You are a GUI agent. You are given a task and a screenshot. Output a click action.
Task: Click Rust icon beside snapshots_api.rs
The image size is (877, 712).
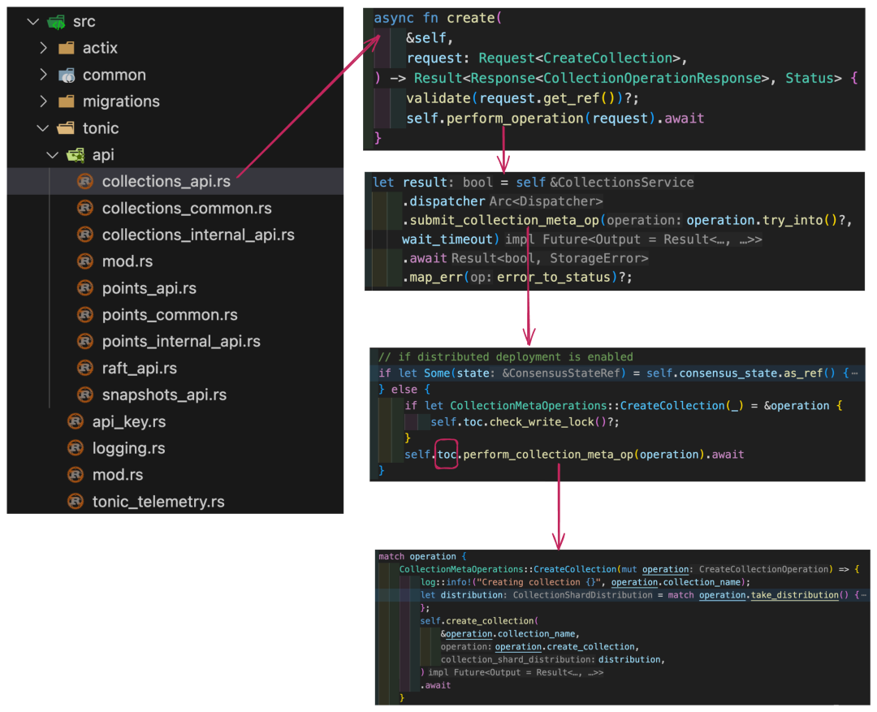85,395
